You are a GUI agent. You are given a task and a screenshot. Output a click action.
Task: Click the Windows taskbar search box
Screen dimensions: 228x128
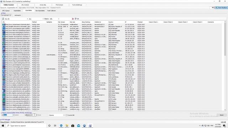pos(26,126)
